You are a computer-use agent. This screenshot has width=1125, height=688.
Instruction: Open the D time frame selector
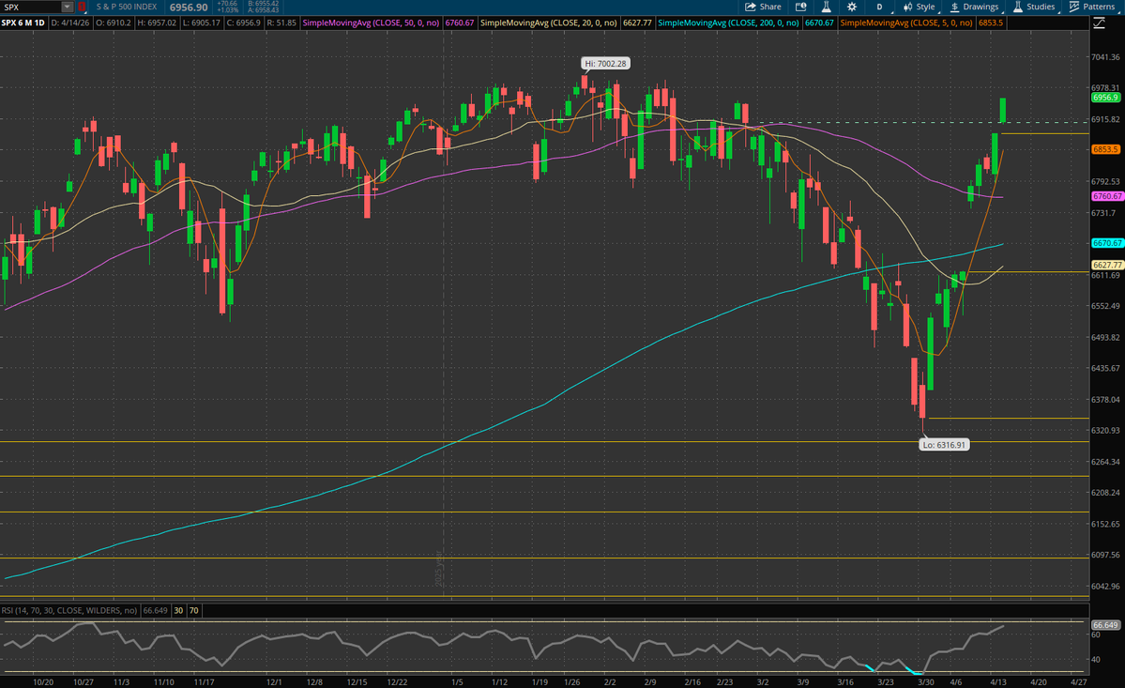point(879,8)
